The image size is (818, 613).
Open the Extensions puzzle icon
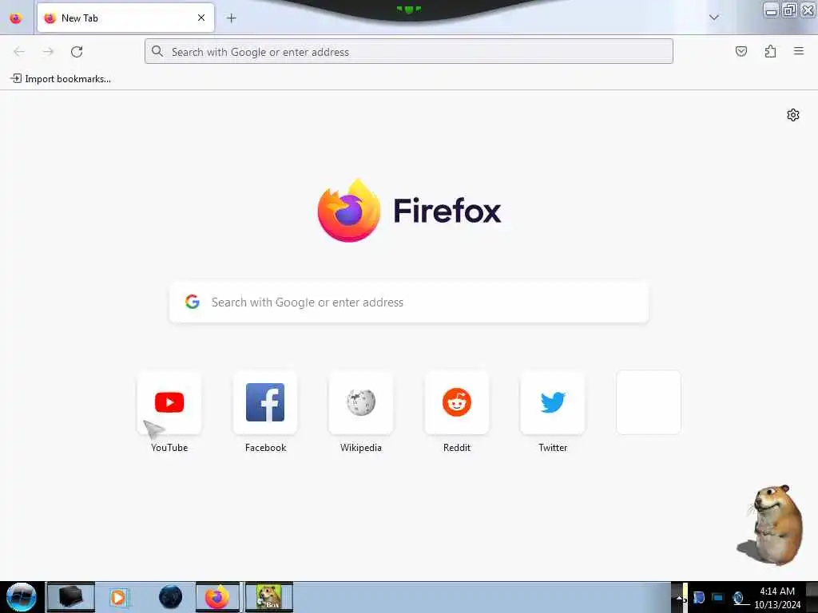770,51
